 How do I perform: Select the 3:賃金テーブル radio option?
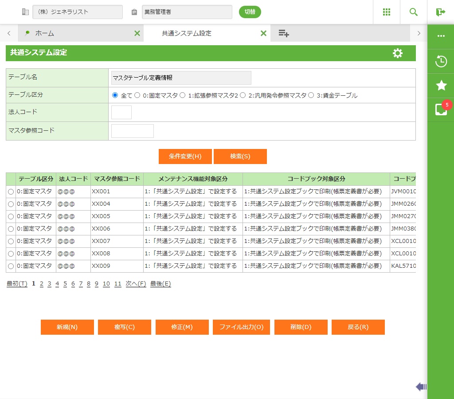(311, 95)
